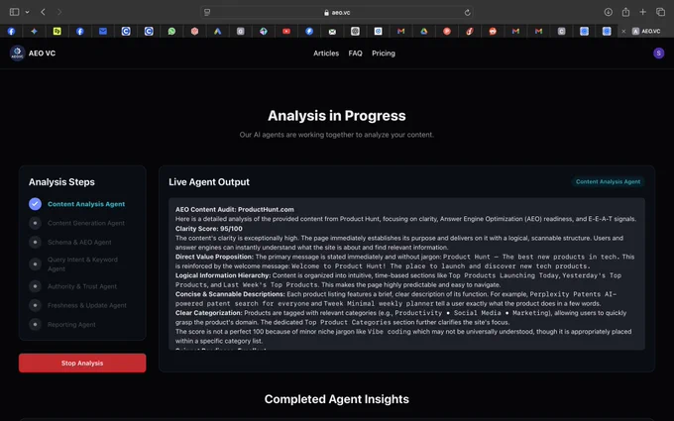Select the Reporting Agent step
This screenshot has width=674, height=421.
(71, 324)
